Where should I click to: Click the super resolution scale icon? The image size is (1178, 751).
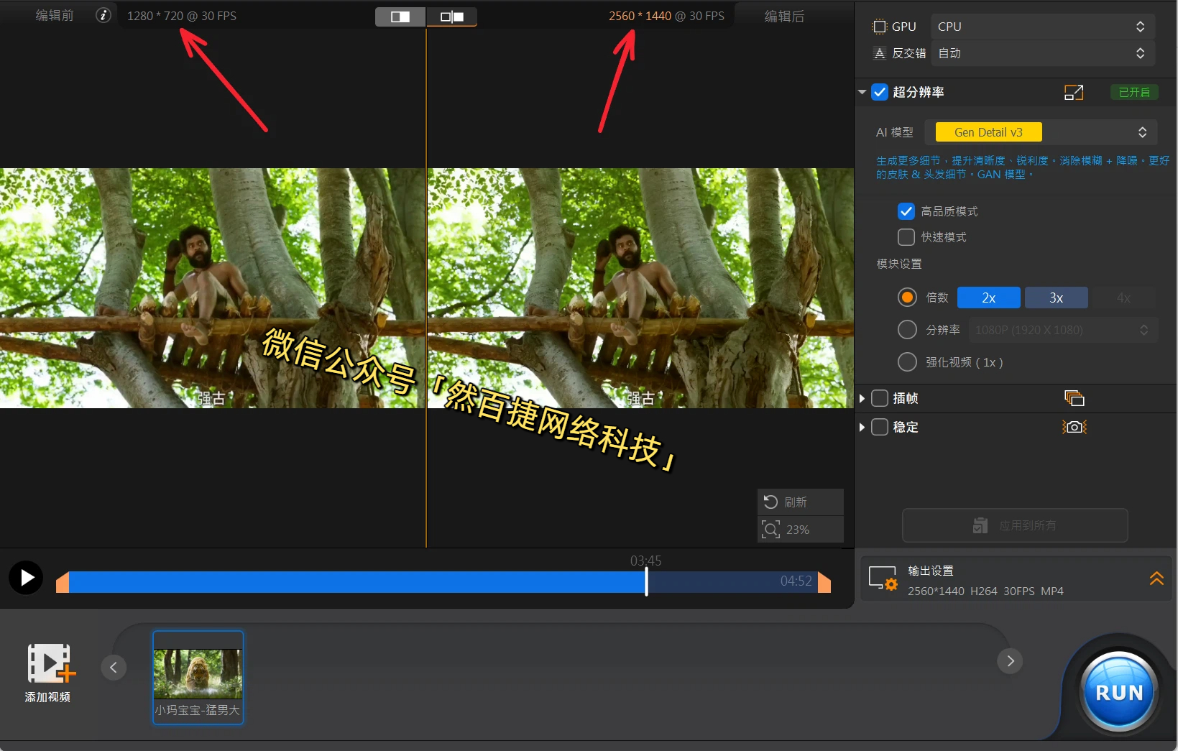click(x=1073, y=92)
